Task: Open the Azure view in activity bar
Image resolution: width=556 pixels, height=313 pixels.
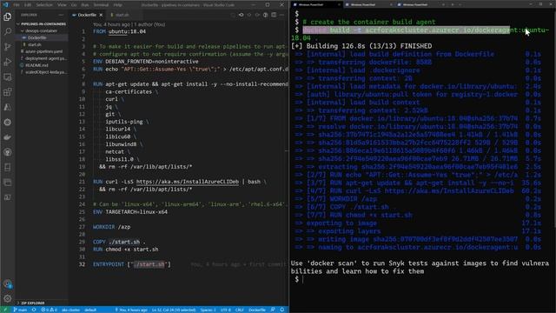Action: [x=8, y=107]
